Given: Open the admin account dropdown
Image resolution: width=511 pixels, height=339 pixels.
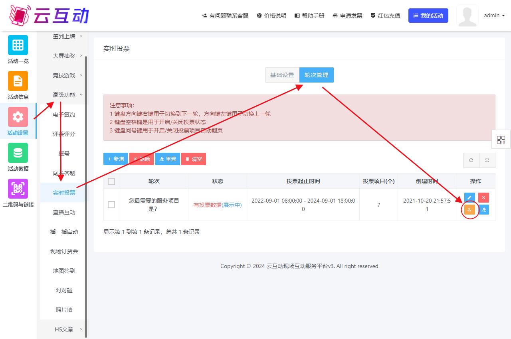Looking at the screenshot, I should coord(494,16).
